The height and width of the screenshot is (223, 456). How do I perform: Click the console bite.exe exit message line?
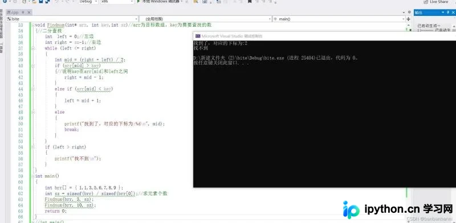[x=275, y=58]
